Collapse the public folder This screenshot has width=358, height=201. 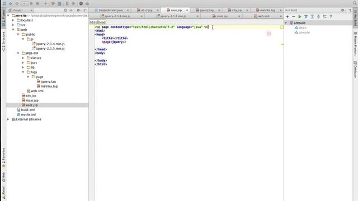18,35
